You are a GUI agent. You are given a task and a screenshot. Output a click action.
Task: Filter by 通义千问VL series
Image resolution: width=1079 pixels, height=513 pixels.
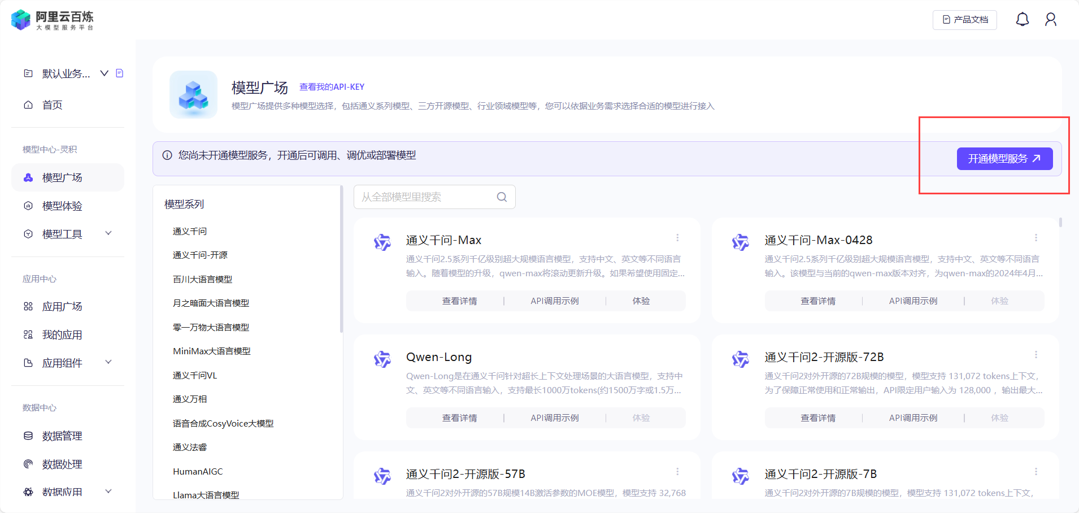coord(195,375)
